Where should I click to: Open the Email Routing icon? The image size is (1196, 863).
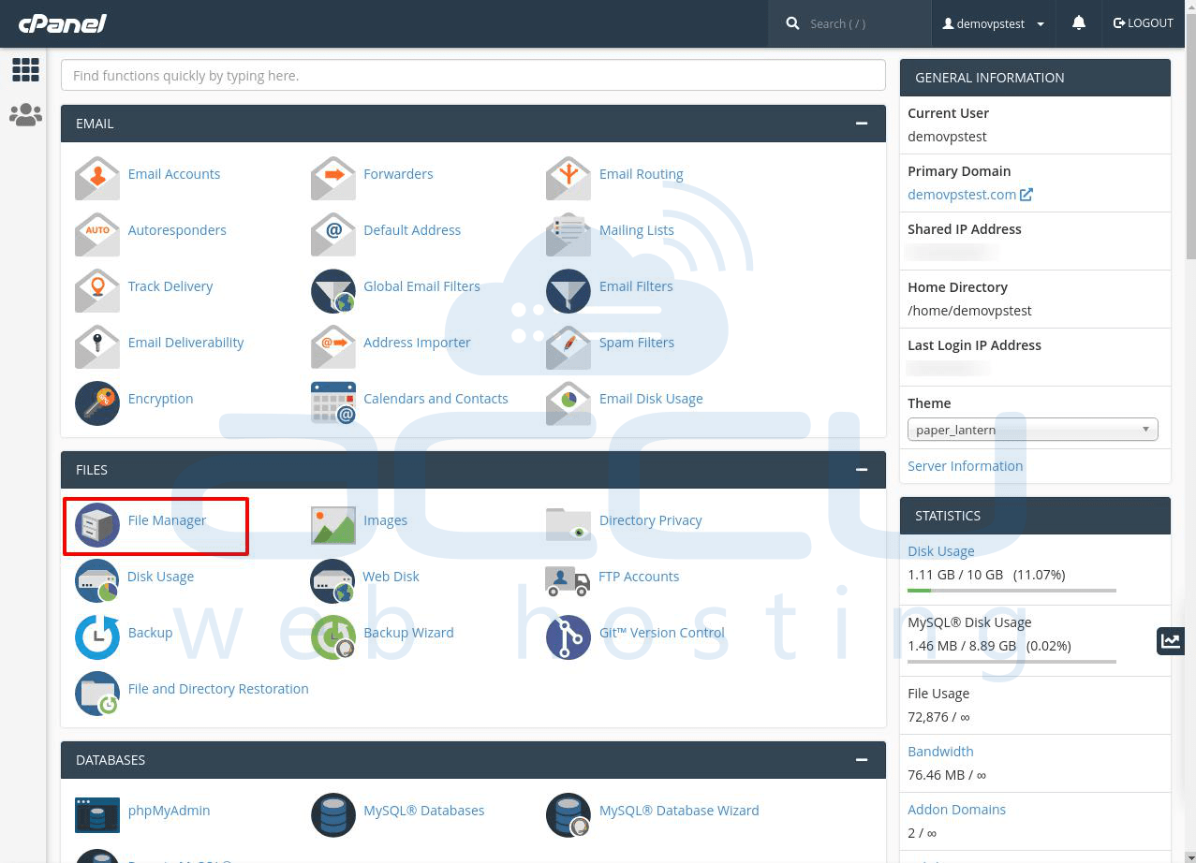pyautogui.click(x=568, y=178)
